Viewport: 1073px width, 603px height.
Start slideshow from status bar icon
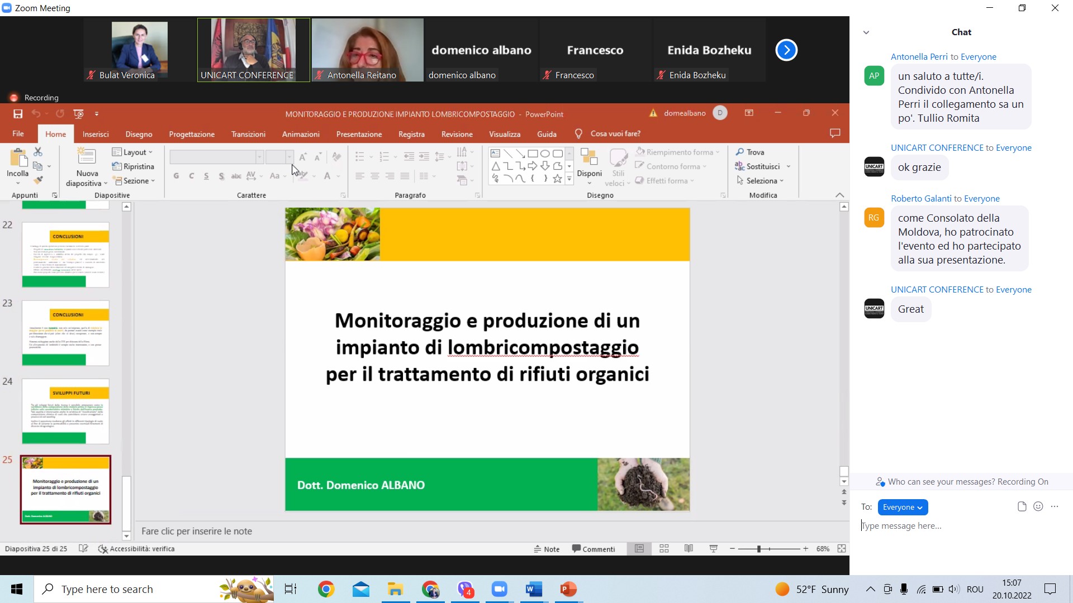713,549
